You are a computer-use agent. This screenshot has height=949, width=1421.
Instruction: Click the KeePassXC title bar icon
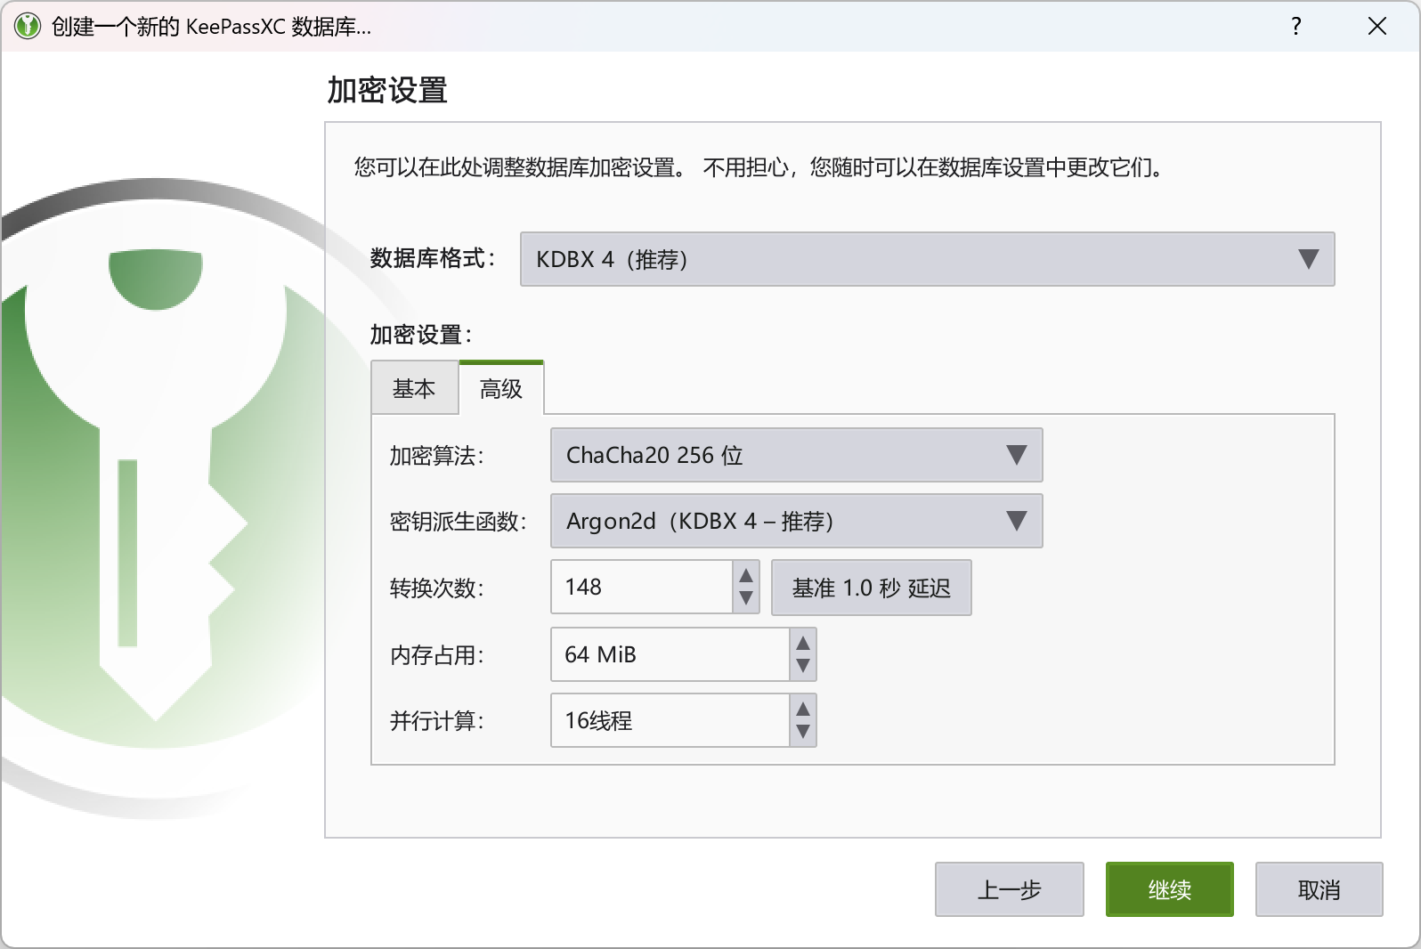point(28,26)
